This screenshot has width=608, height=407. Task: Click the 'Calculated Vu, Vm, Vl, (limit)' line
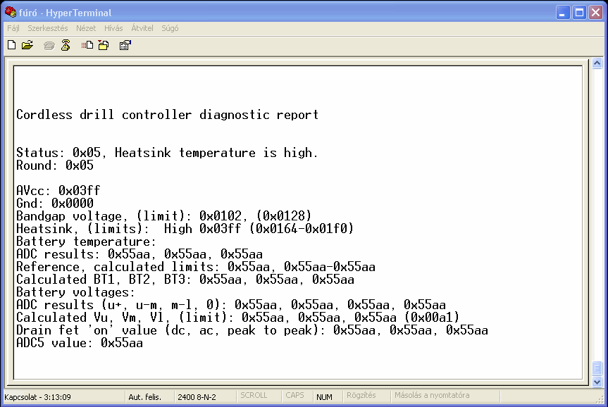click(238, 318)
